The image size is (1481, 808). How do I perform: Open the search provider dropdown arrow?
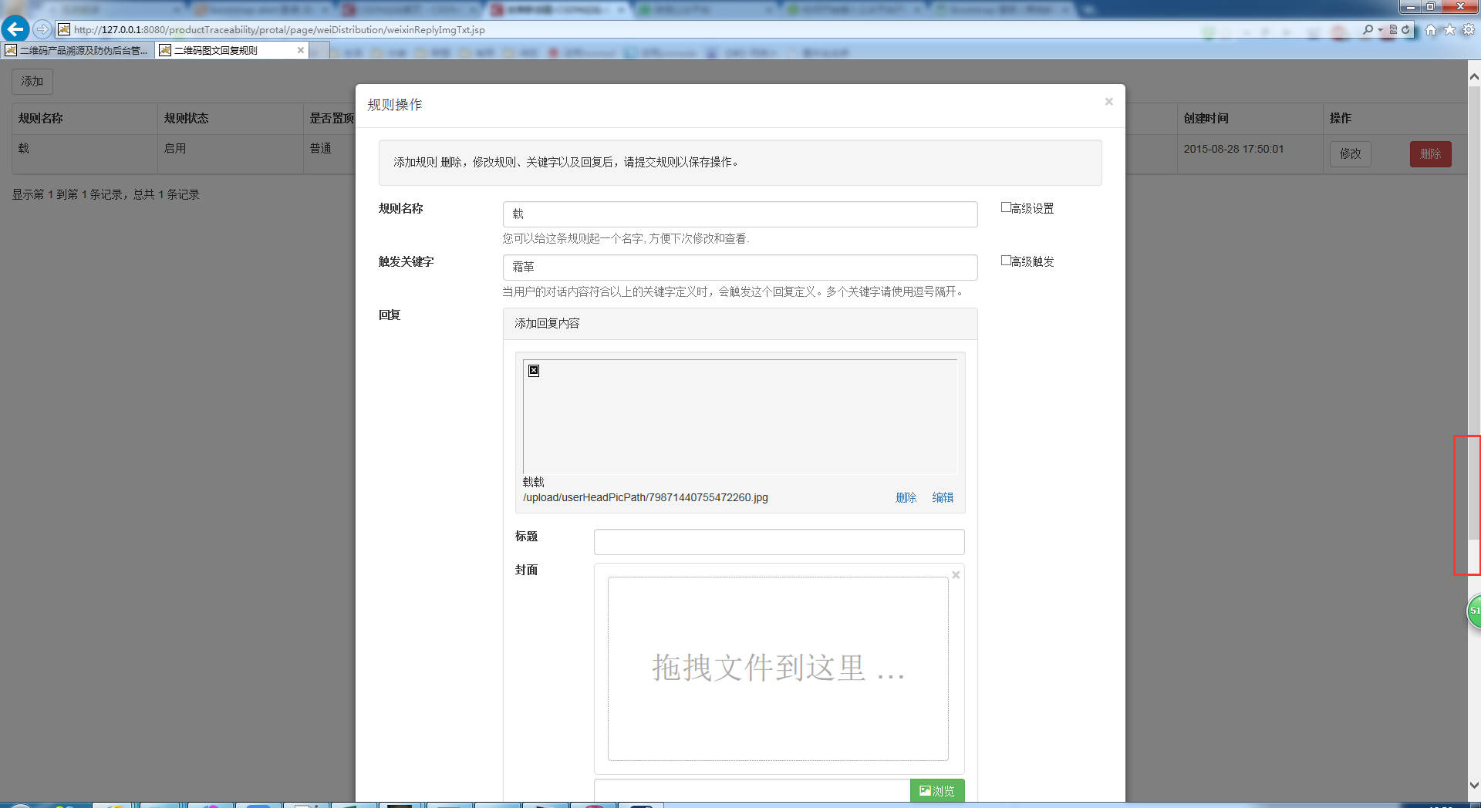1380,29
